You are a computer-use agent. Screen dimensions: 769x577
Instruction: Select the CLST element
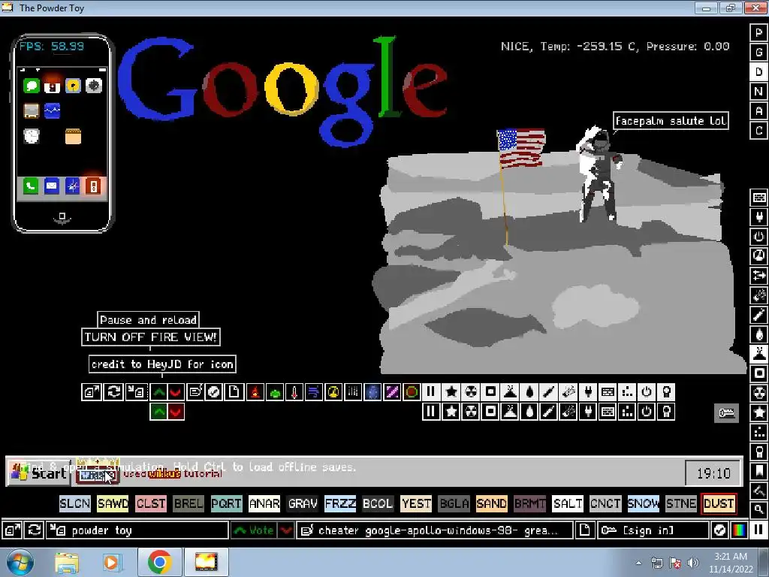150,503
